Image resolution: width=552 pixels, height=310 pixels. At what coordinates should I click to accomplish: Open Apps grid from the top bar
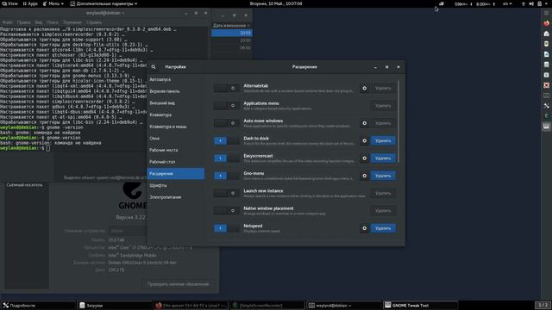tap(30, 3)
